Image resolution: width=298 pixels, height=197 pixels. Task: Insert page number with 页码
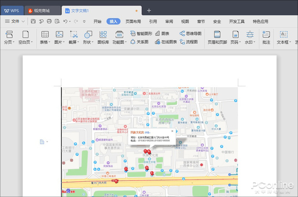pyautogui.click(x=235, y=37)
